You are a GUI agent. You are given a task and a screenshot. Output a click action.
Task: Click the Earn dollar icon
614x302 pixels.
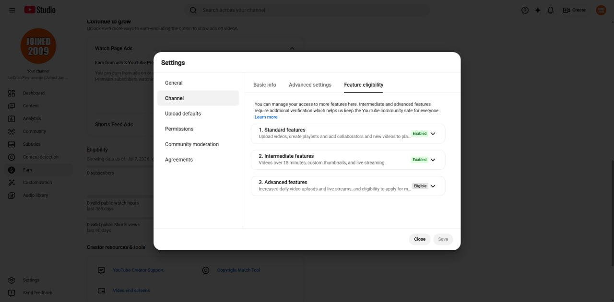point(12,170)
